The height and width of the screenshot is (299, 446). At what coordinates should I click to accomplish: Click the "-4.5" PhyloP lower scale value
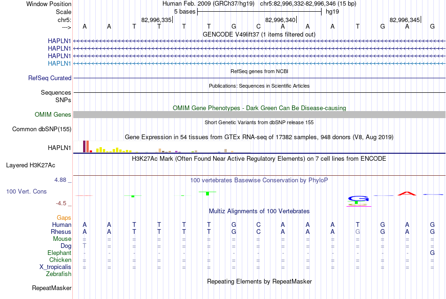coord(61,203)
